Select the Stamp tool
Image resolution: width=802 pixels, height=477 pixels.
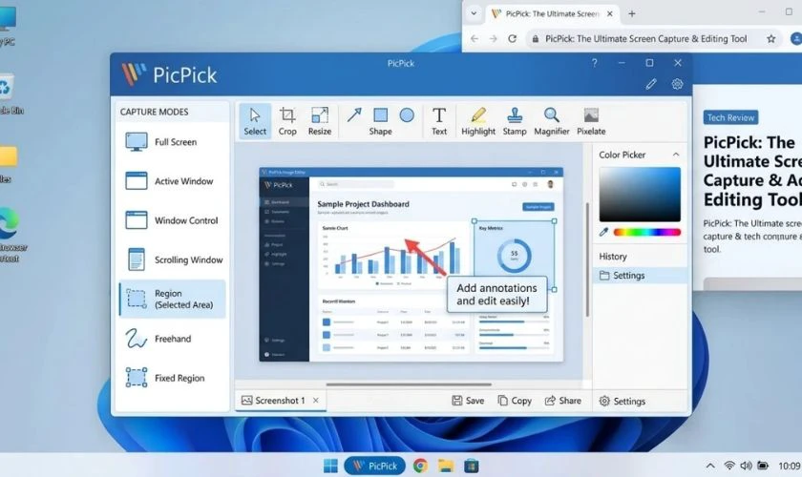point(515,121)
